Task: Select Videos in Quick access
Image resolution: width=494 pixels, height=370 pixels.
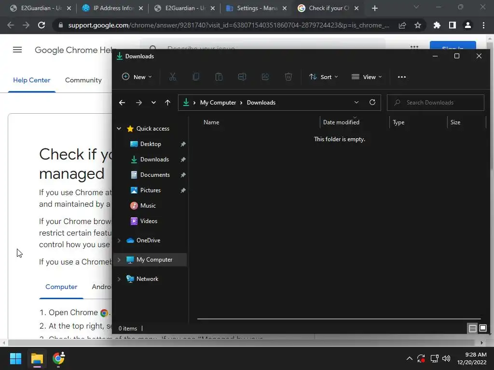Action: (x=149, y=221)
